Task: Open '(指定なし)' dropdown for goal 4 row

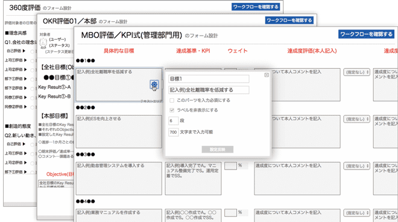Action: (x=356, y=213)
